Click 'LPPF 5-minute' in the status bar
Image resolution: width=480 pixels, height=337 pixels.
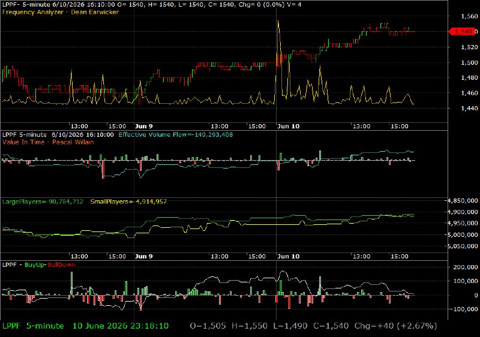point(33,326)
